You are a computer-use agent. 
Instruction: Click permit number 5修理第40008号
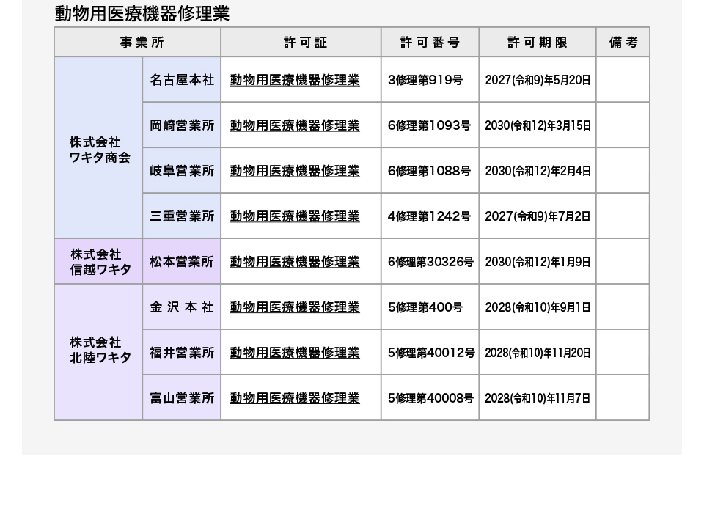coord(430,398)
